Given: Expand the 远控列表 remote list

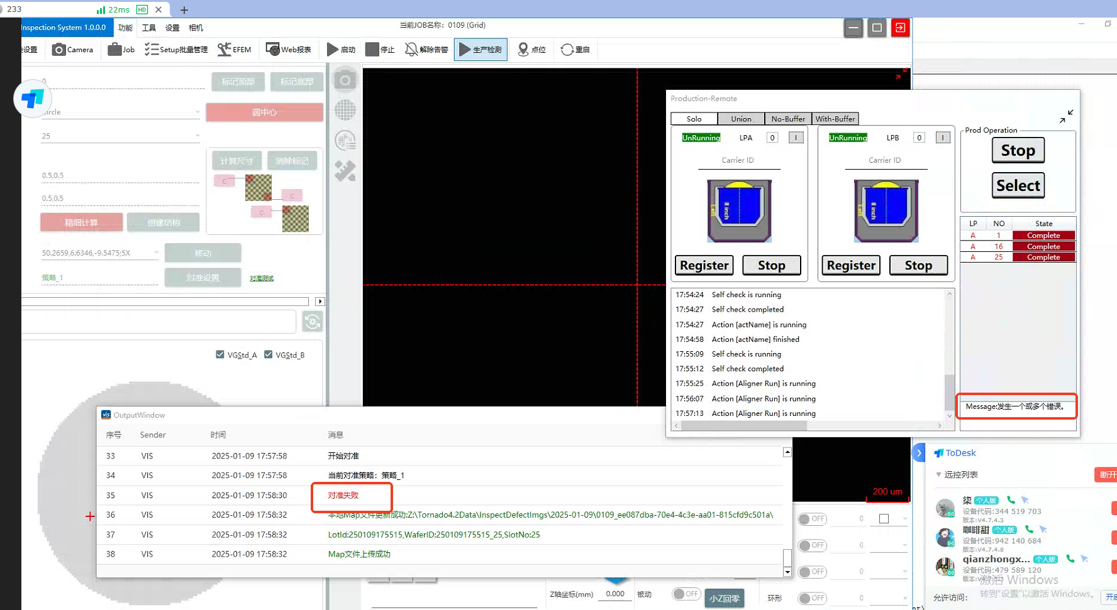Looking at the screenshot, I should (x=939, y=475).
